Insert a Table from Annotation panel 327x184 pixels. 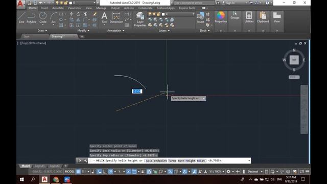[x=127, y=25]
